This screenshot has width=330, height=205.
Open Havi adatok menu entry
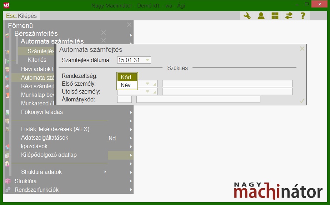tap(37, 69)
